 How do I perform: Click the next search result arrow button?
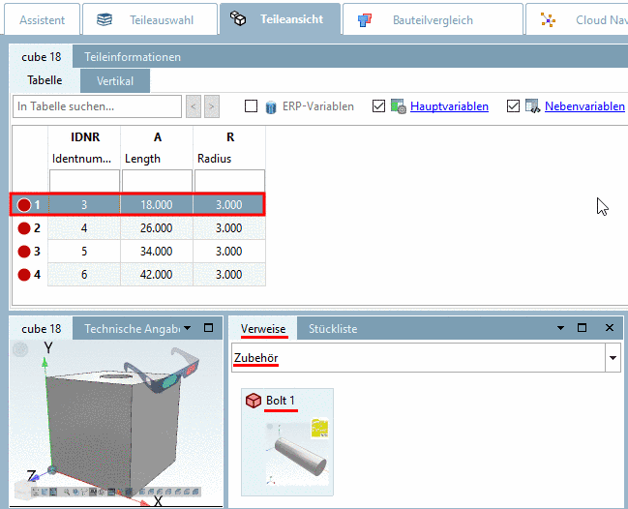[212, 106]
